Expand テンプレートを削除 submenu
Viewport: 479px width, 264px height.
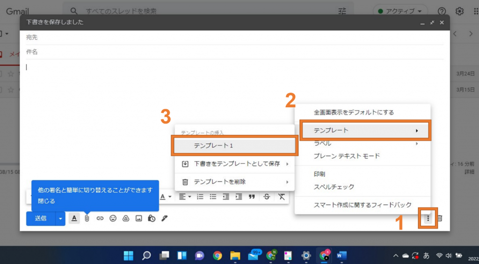point(234,182)
